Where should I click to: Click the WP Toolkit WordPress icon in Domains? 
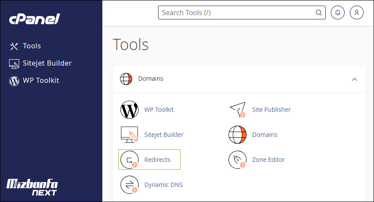point(130,110)
